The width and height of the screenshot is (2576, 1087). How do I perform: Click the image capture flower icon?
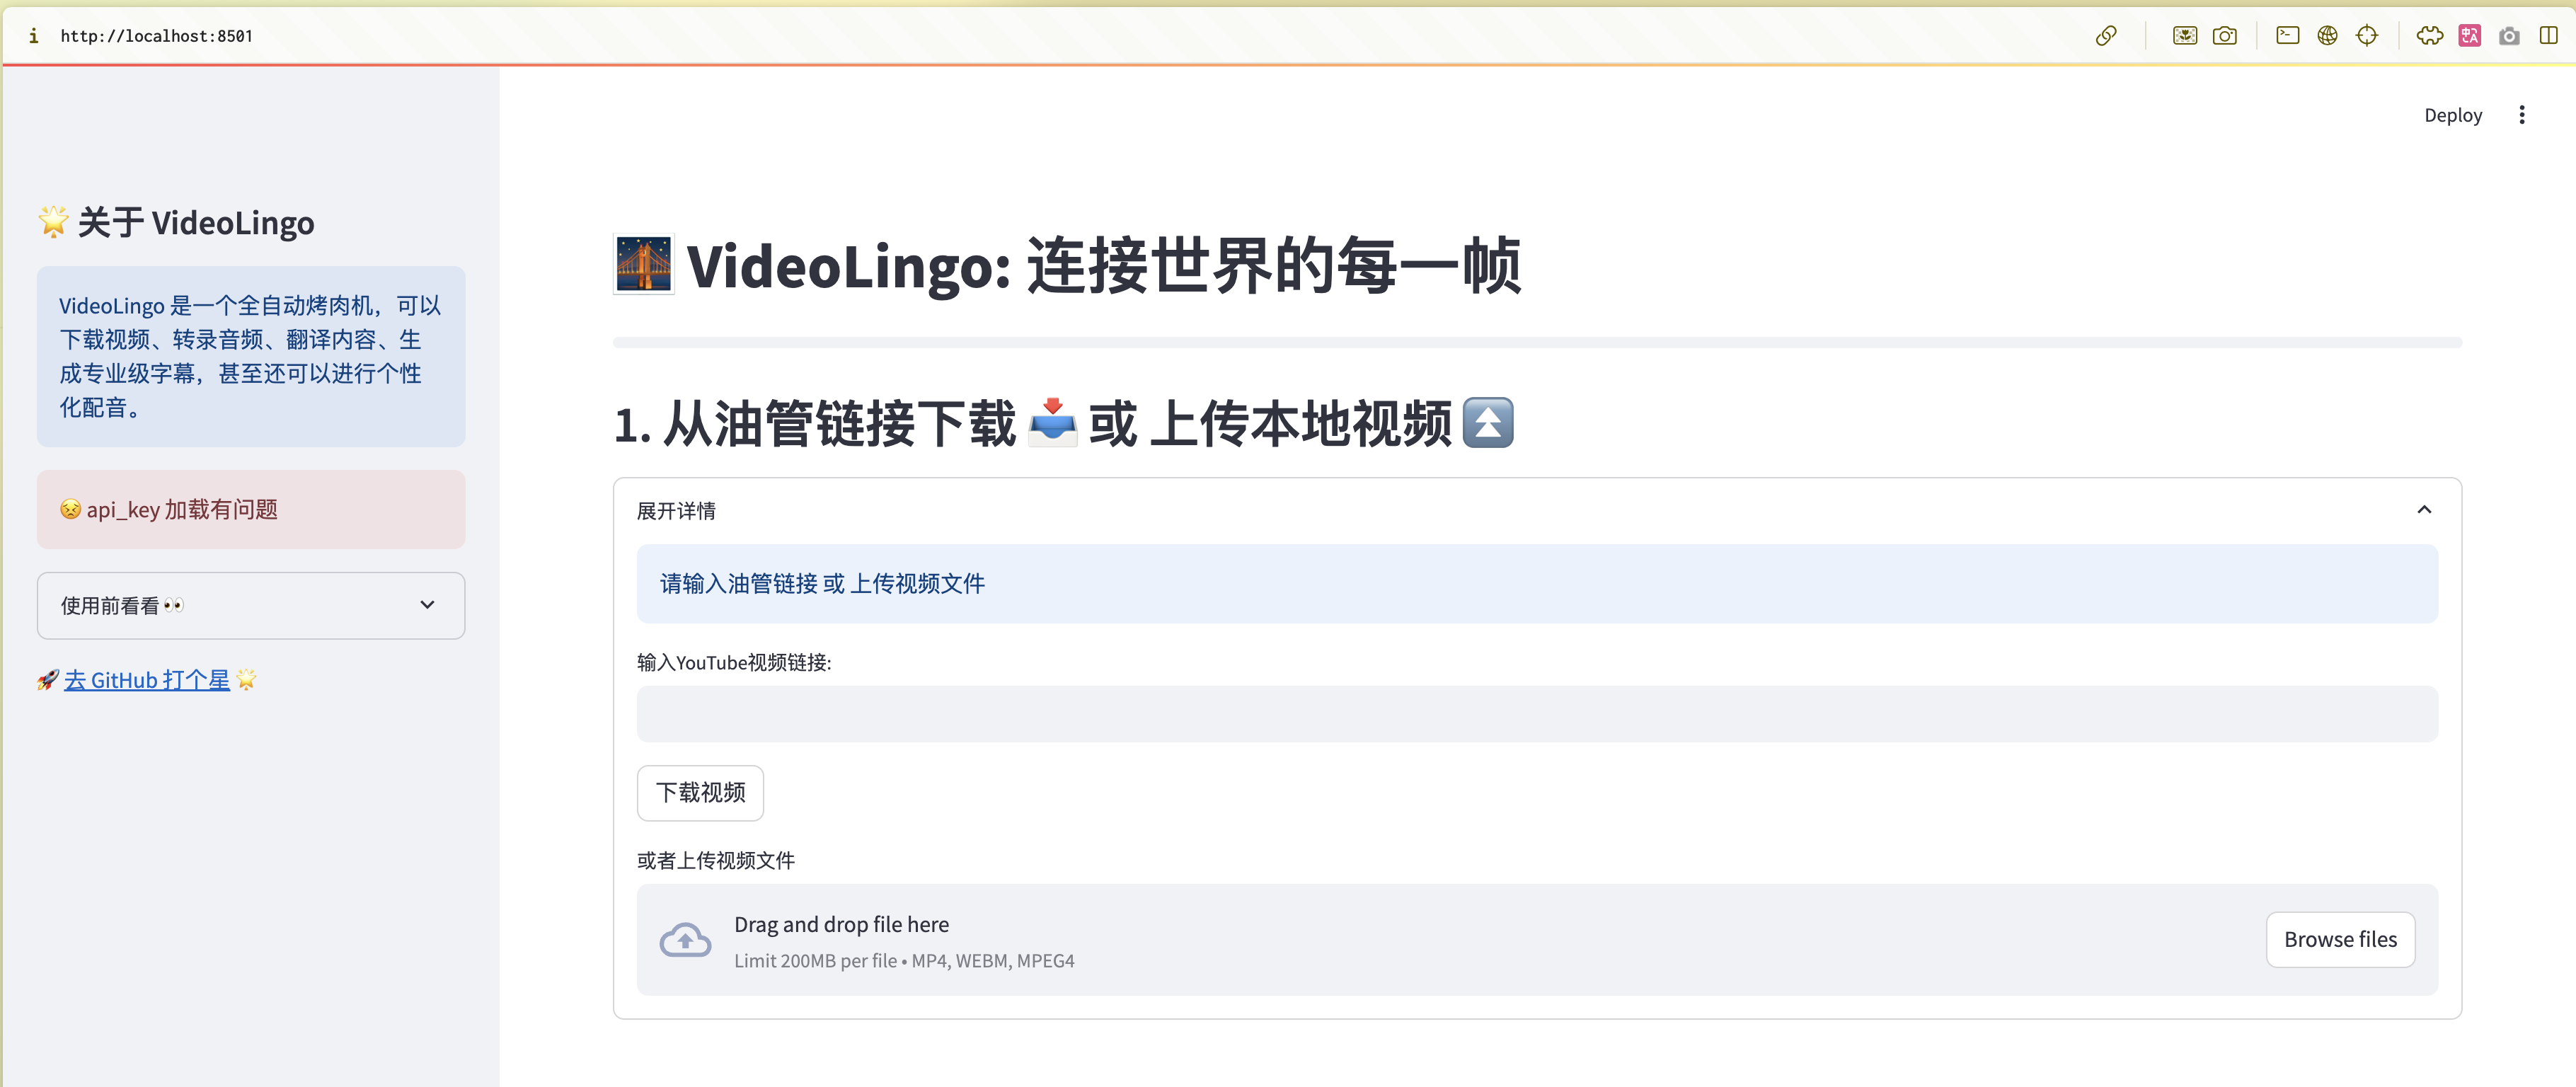[x=2185, y=36]
